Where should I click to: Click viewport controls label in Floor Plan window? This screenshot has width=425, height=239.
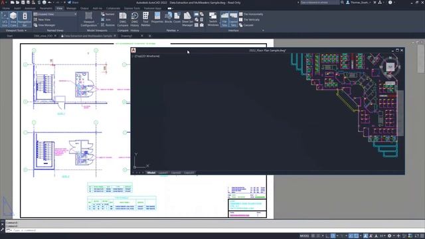pyautogui.click(x=146, y=56)
